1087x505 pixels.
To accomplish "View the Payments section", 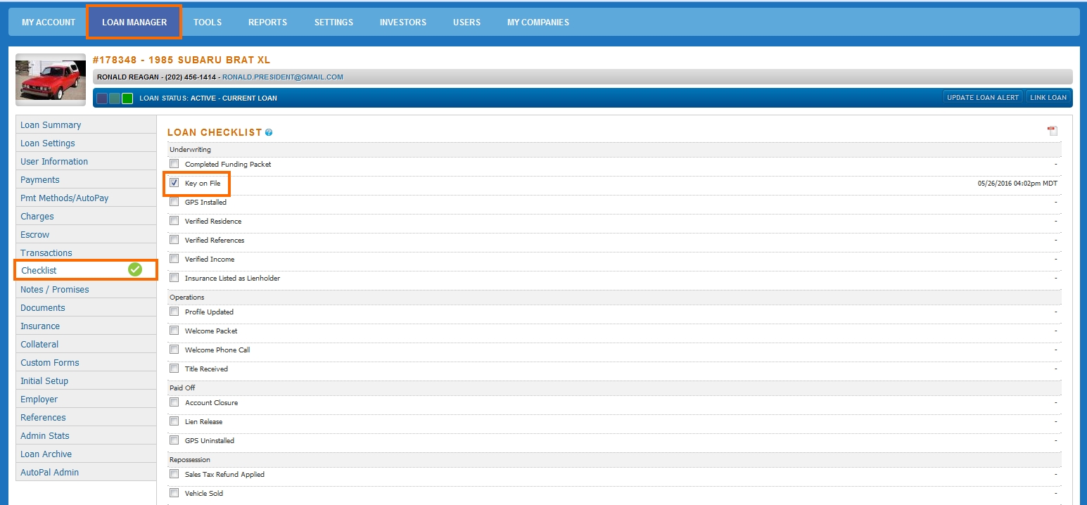I will [x=86, y=180].
